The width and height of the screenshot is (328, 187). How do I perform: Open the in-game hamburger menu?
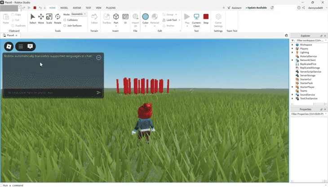point(21,46)
